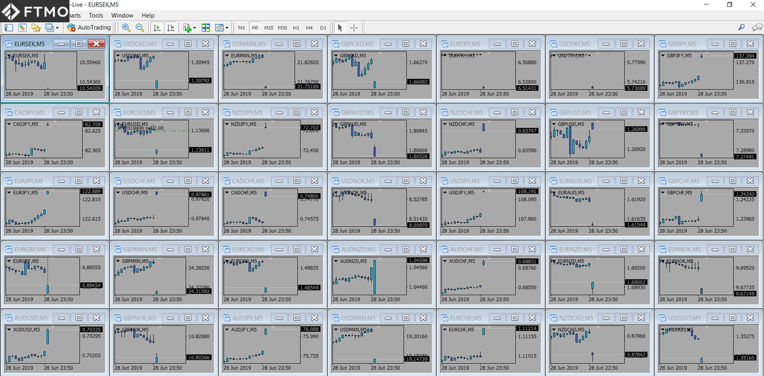Select the Crosshair tool

pos(354,27)
